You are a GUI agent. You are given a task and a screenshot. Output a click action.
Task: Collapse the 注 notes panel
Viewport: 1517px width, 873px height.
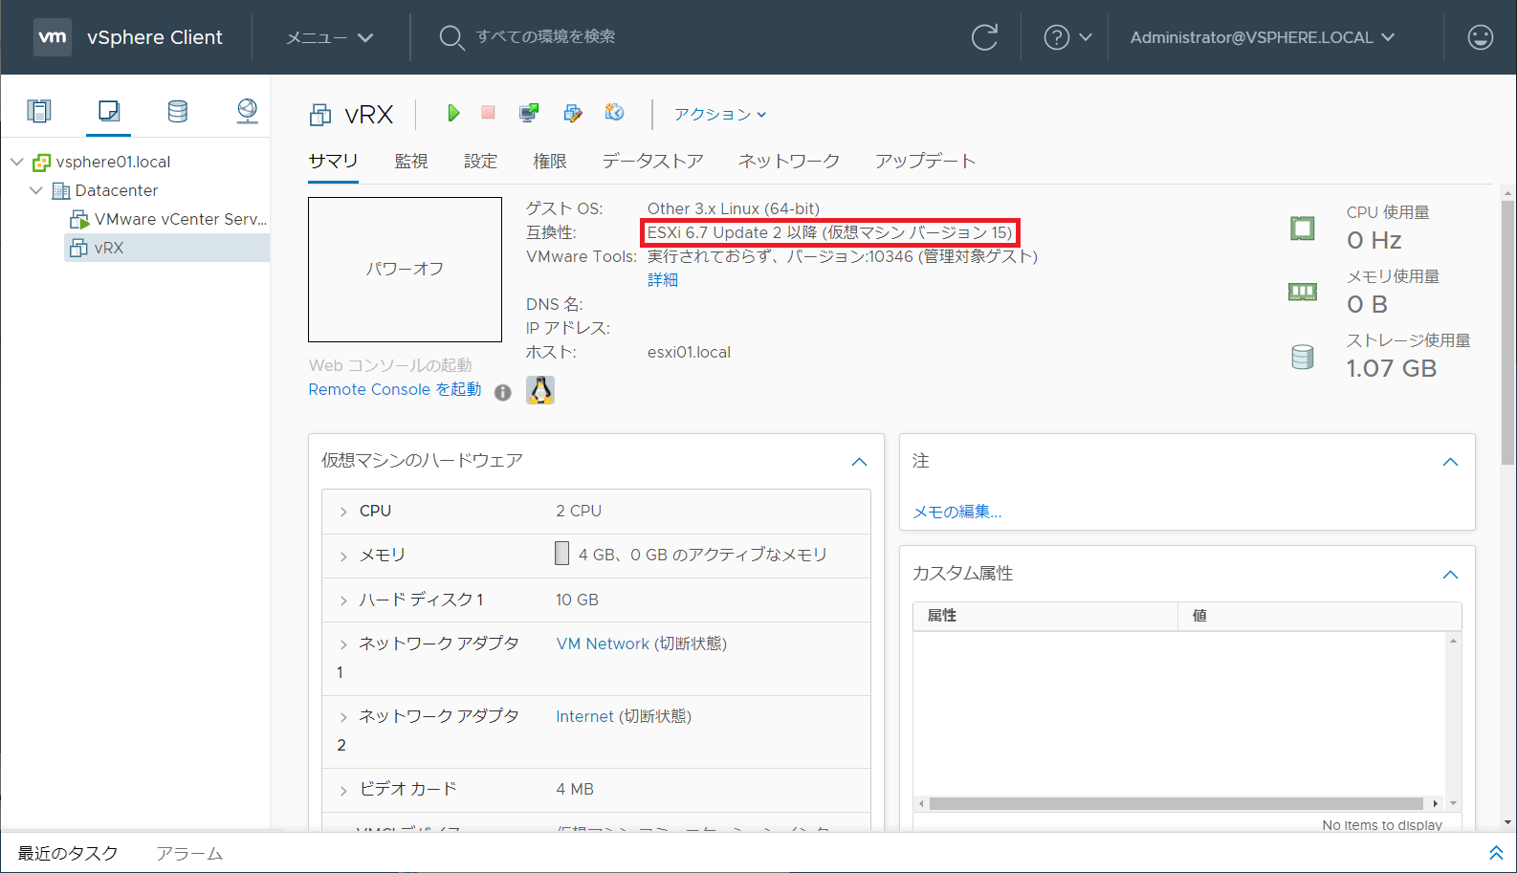click(x=1450, y=462)
